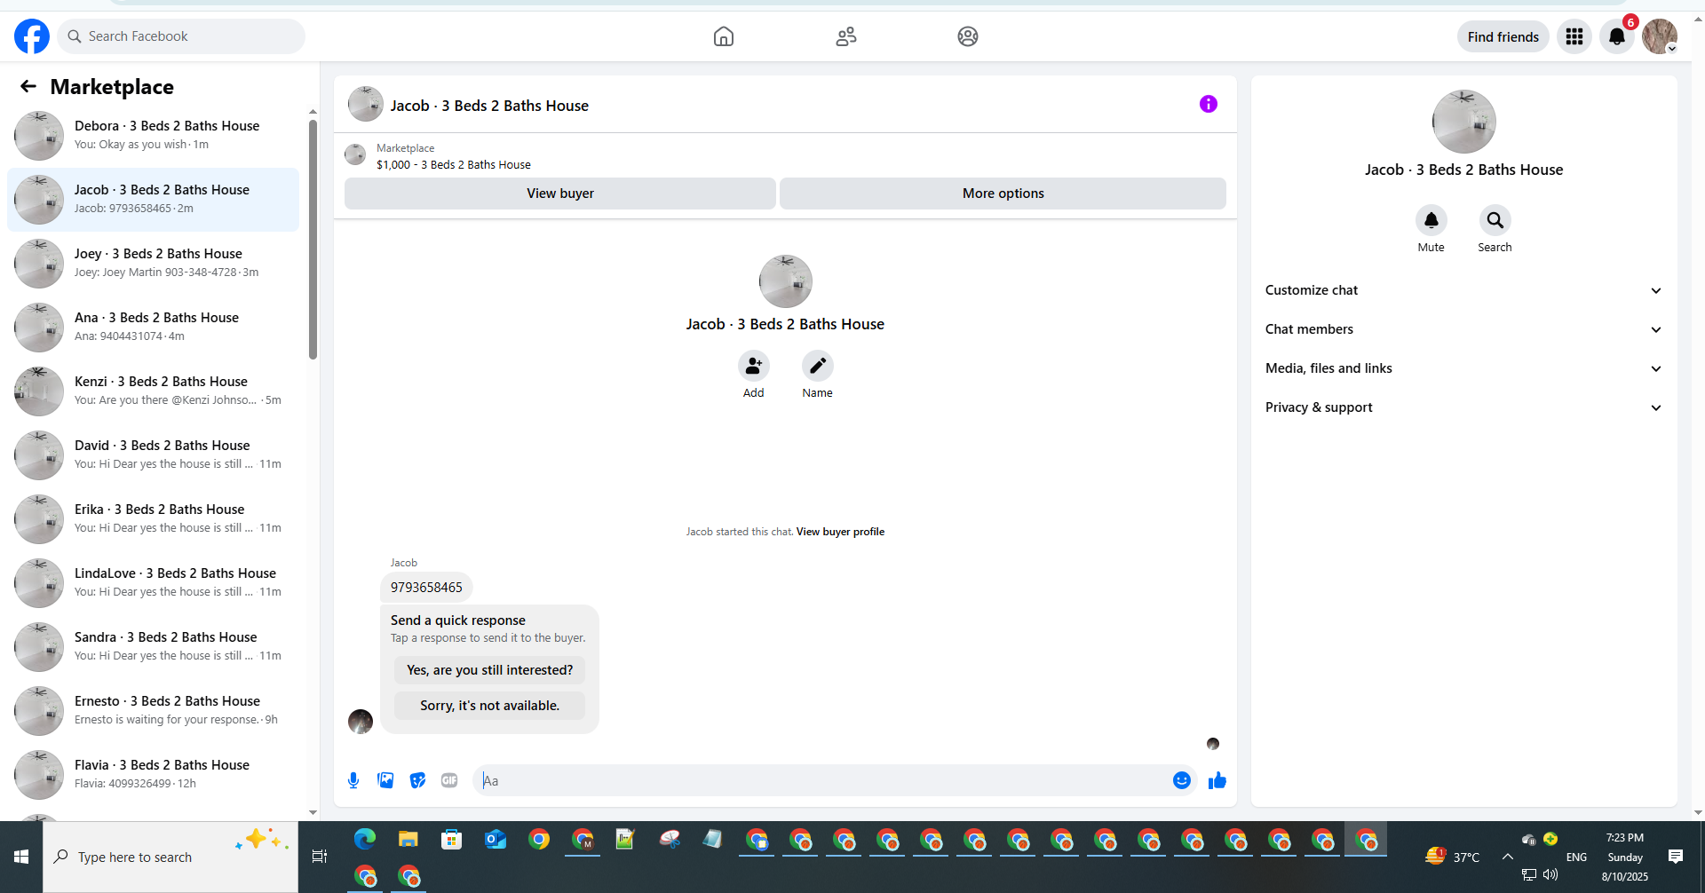Open conversation information purple icon

coord(1209,104)
